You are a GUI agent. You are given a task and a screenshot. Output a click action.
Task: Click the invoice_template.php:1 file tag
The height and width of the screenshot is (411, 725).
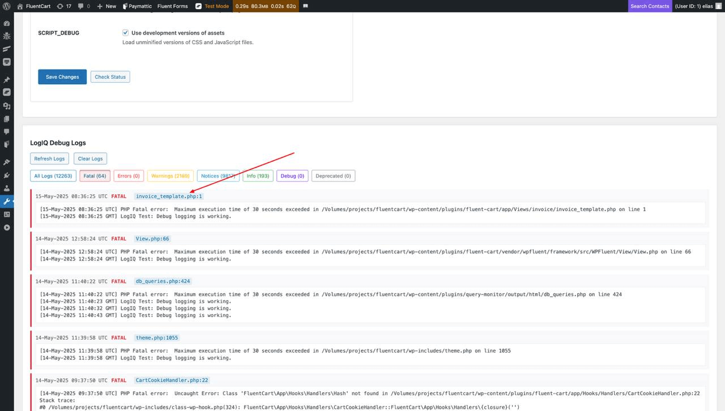pyautogui.click(x=169, y=196)
